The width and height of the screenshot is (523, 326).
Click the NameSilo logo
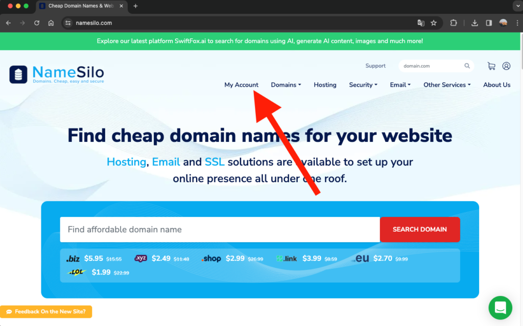coord(57,74)
